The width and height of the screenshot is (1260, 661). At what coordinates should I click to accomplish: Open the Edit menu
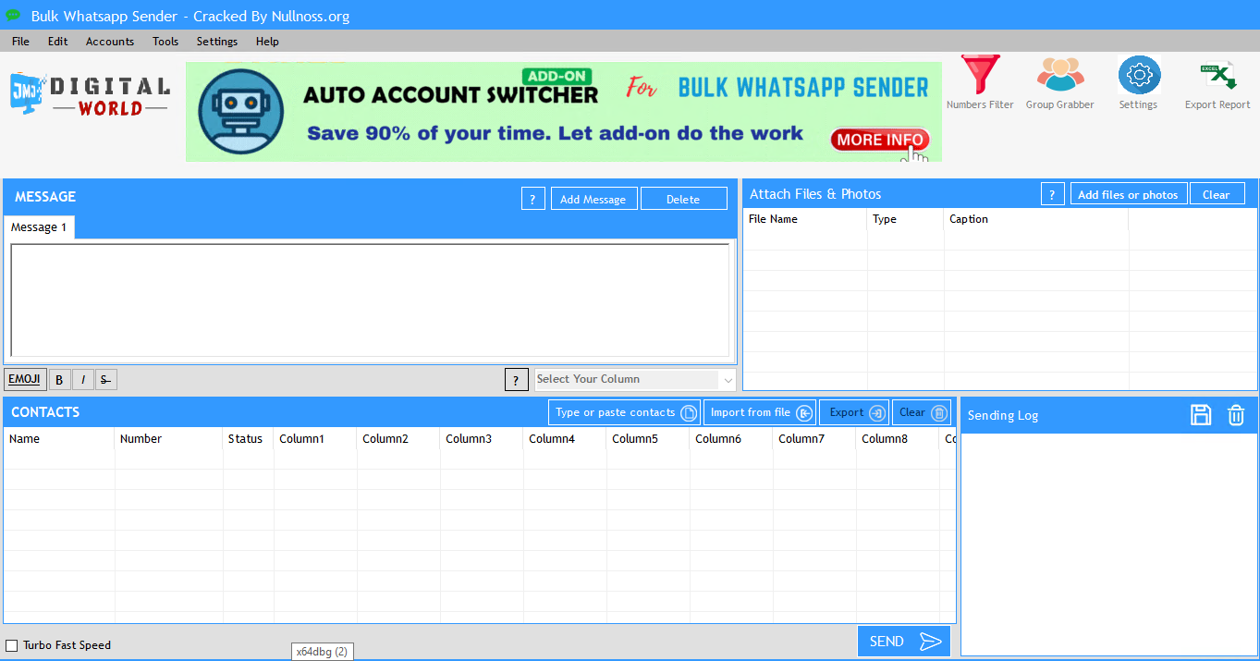pos(58,42)
